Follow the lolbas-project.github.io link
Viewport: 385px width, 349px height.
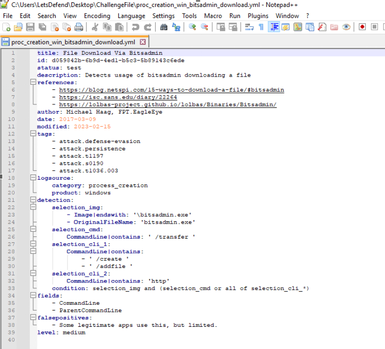click(168, 104)
